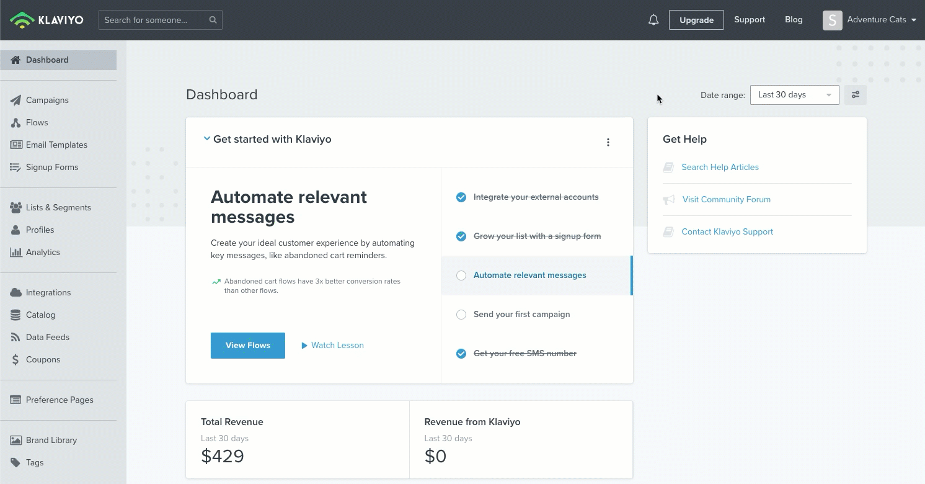
Task: Open Preference Pages in the sidebar
Action: pos(58,400)
